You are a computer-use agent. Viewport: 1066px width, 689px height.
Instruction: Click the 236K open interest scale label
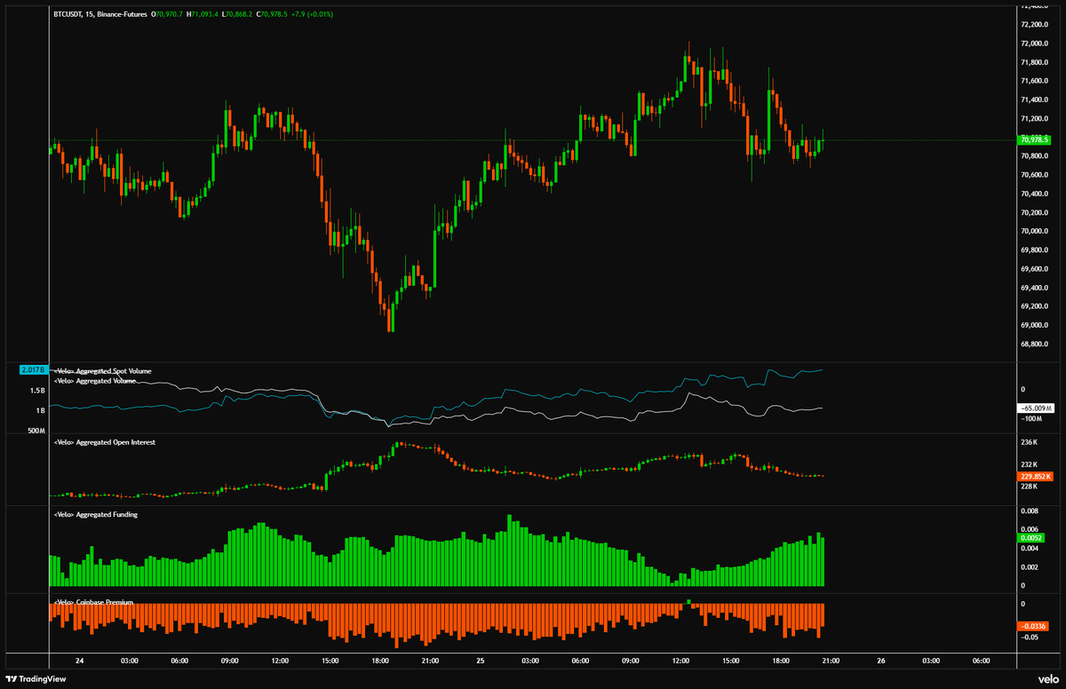point(1030,442)
